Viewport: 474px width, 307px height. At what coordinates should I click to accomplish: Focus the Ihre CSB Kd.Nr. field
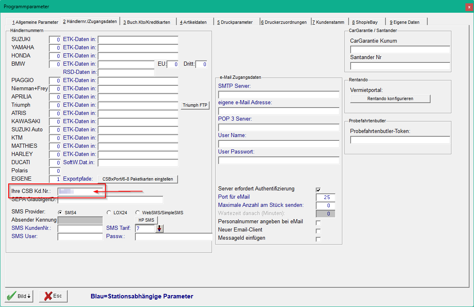pos(81,191)
